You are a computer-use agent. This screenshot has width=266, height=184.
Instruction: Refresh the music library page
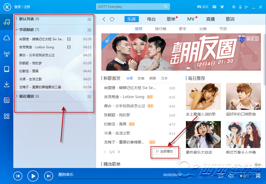[112, 19]
